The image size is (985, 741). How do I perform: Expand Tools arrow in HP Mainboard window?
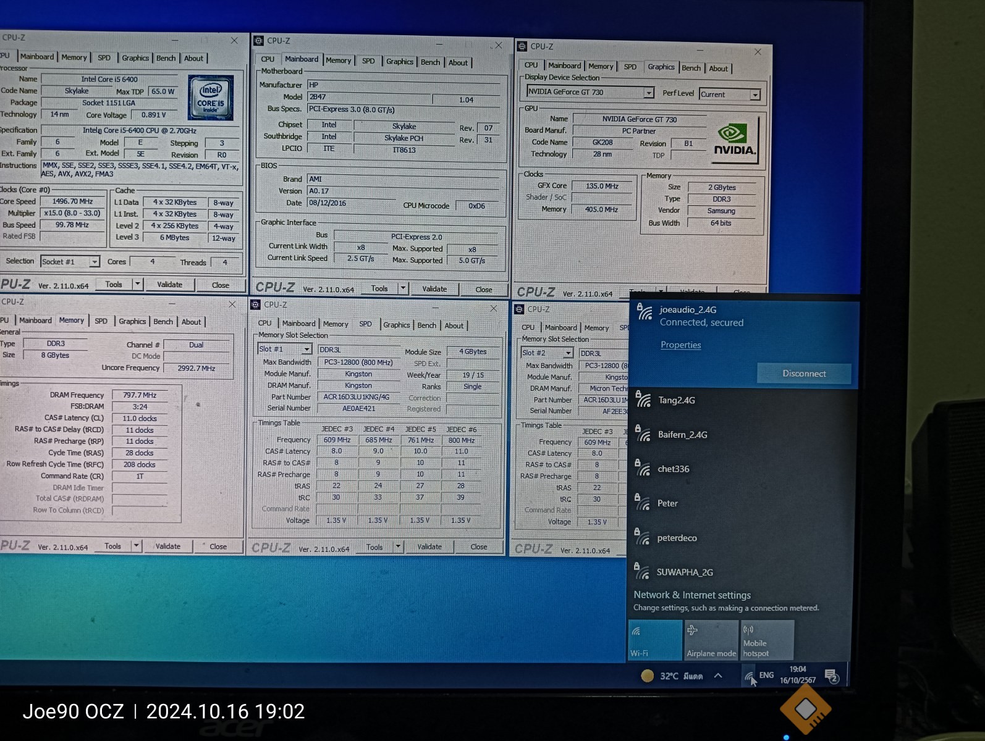click(x=403, y=288)
